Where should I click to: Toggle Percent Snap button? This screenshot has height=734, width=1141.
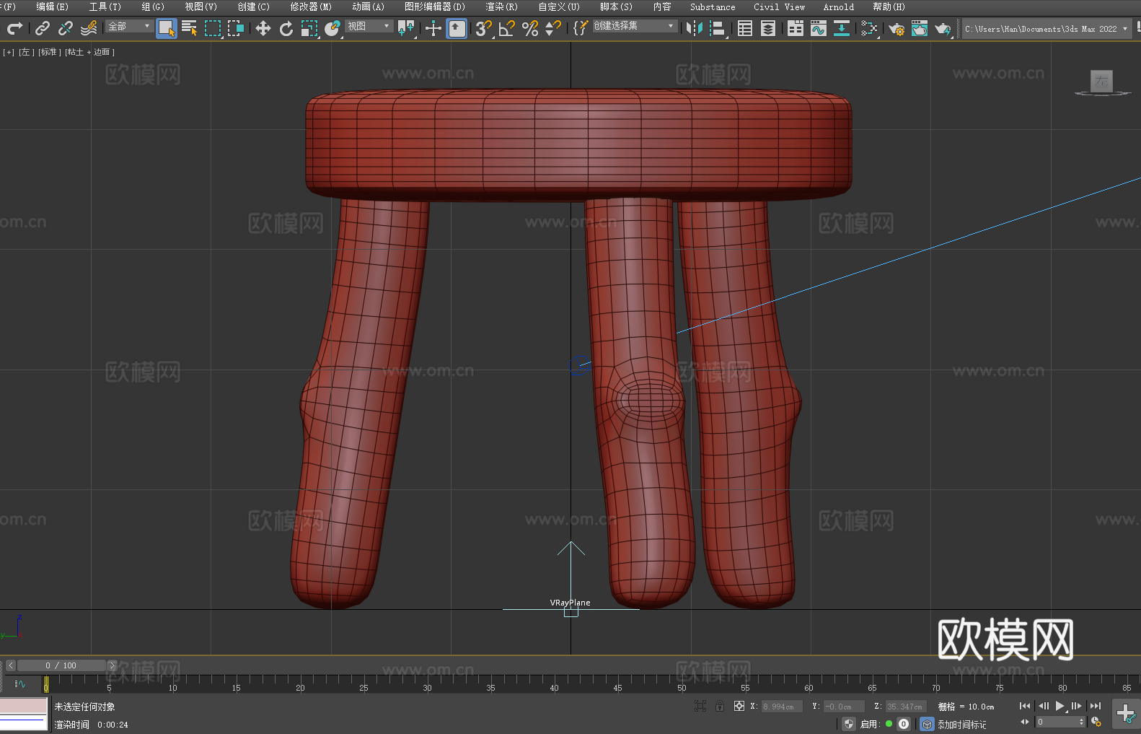(x=530, y=28)
